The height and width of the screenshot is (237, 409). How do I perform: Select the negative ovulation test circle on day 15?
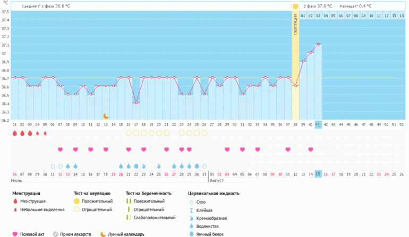[129, 133]
